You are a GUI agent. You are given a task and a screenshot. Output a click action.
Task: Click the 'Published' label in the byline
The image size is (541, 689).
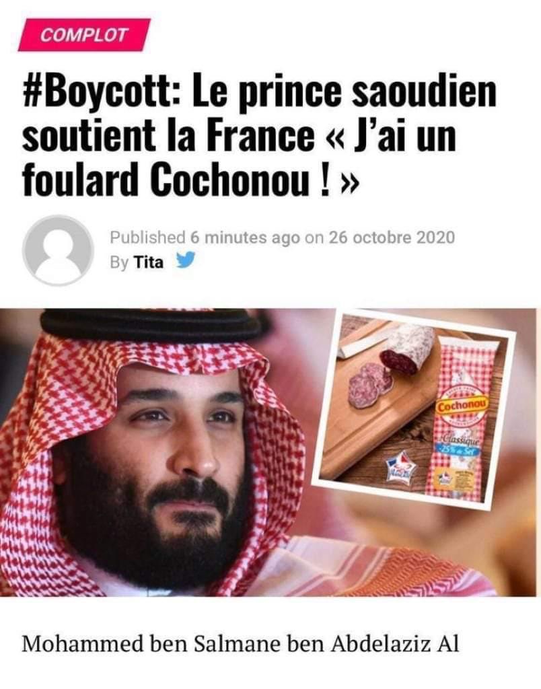(147, 238)
